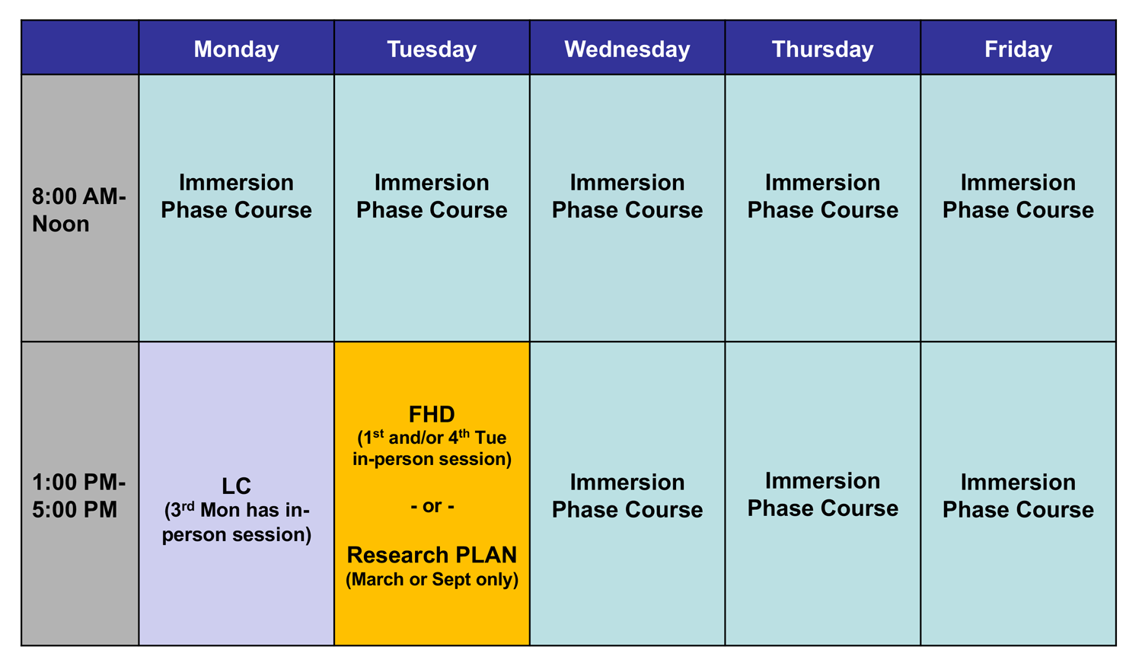Click Thursday morning Immersion Phase Course cell
The height and width of the screenshot is (669, 1142).
click(823, 209)
